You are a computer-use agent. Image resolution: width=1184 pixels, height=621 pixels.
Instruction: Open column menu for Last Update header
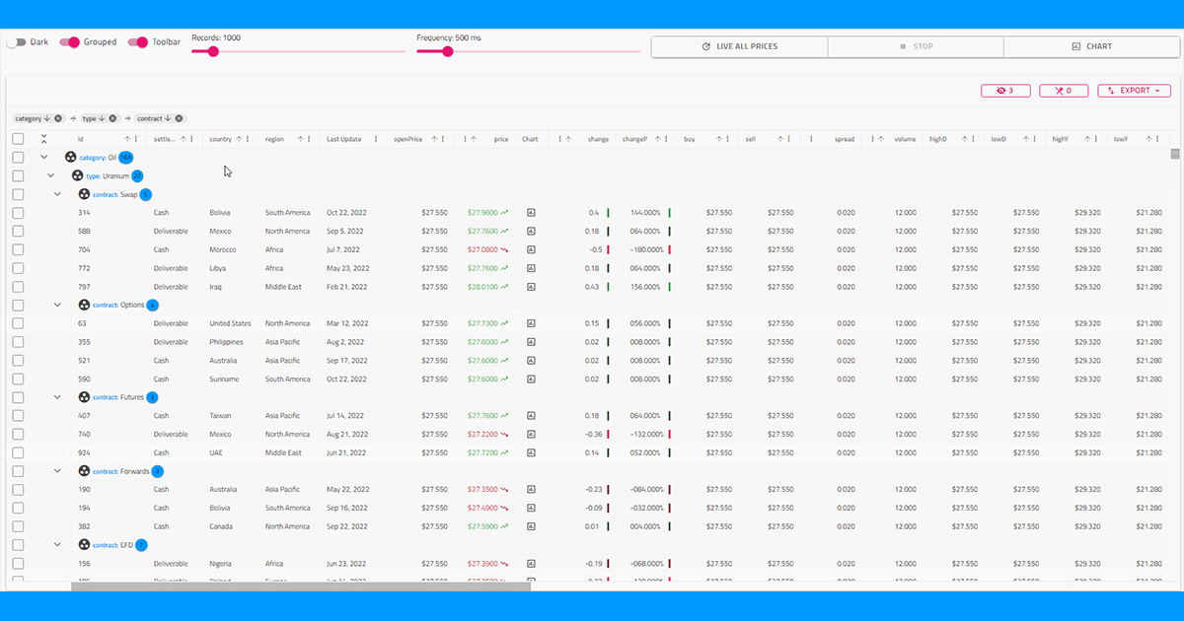(x=376, y=139)
